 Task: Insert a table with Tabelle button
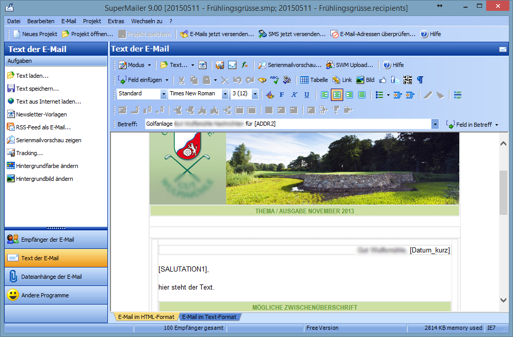pyautogui.click(x=314, y=80)
